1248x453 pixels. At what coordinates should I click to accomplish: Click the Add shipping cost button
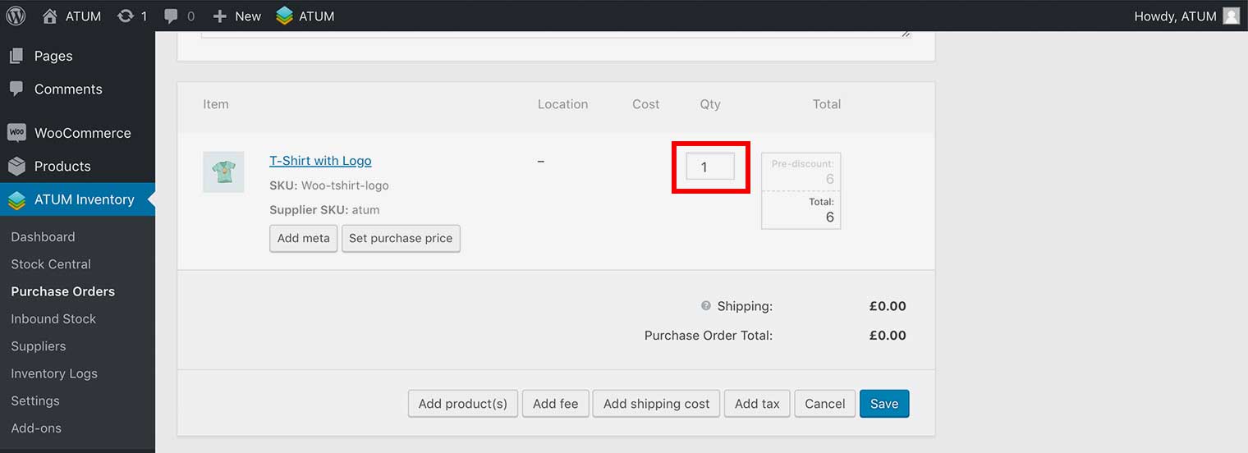pos(656,404)
